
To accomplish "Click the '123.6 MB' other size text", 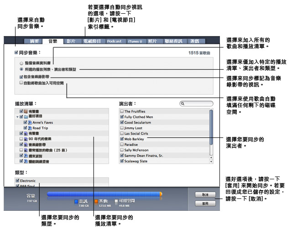I will pyautogui.click(x=105, y=206).
